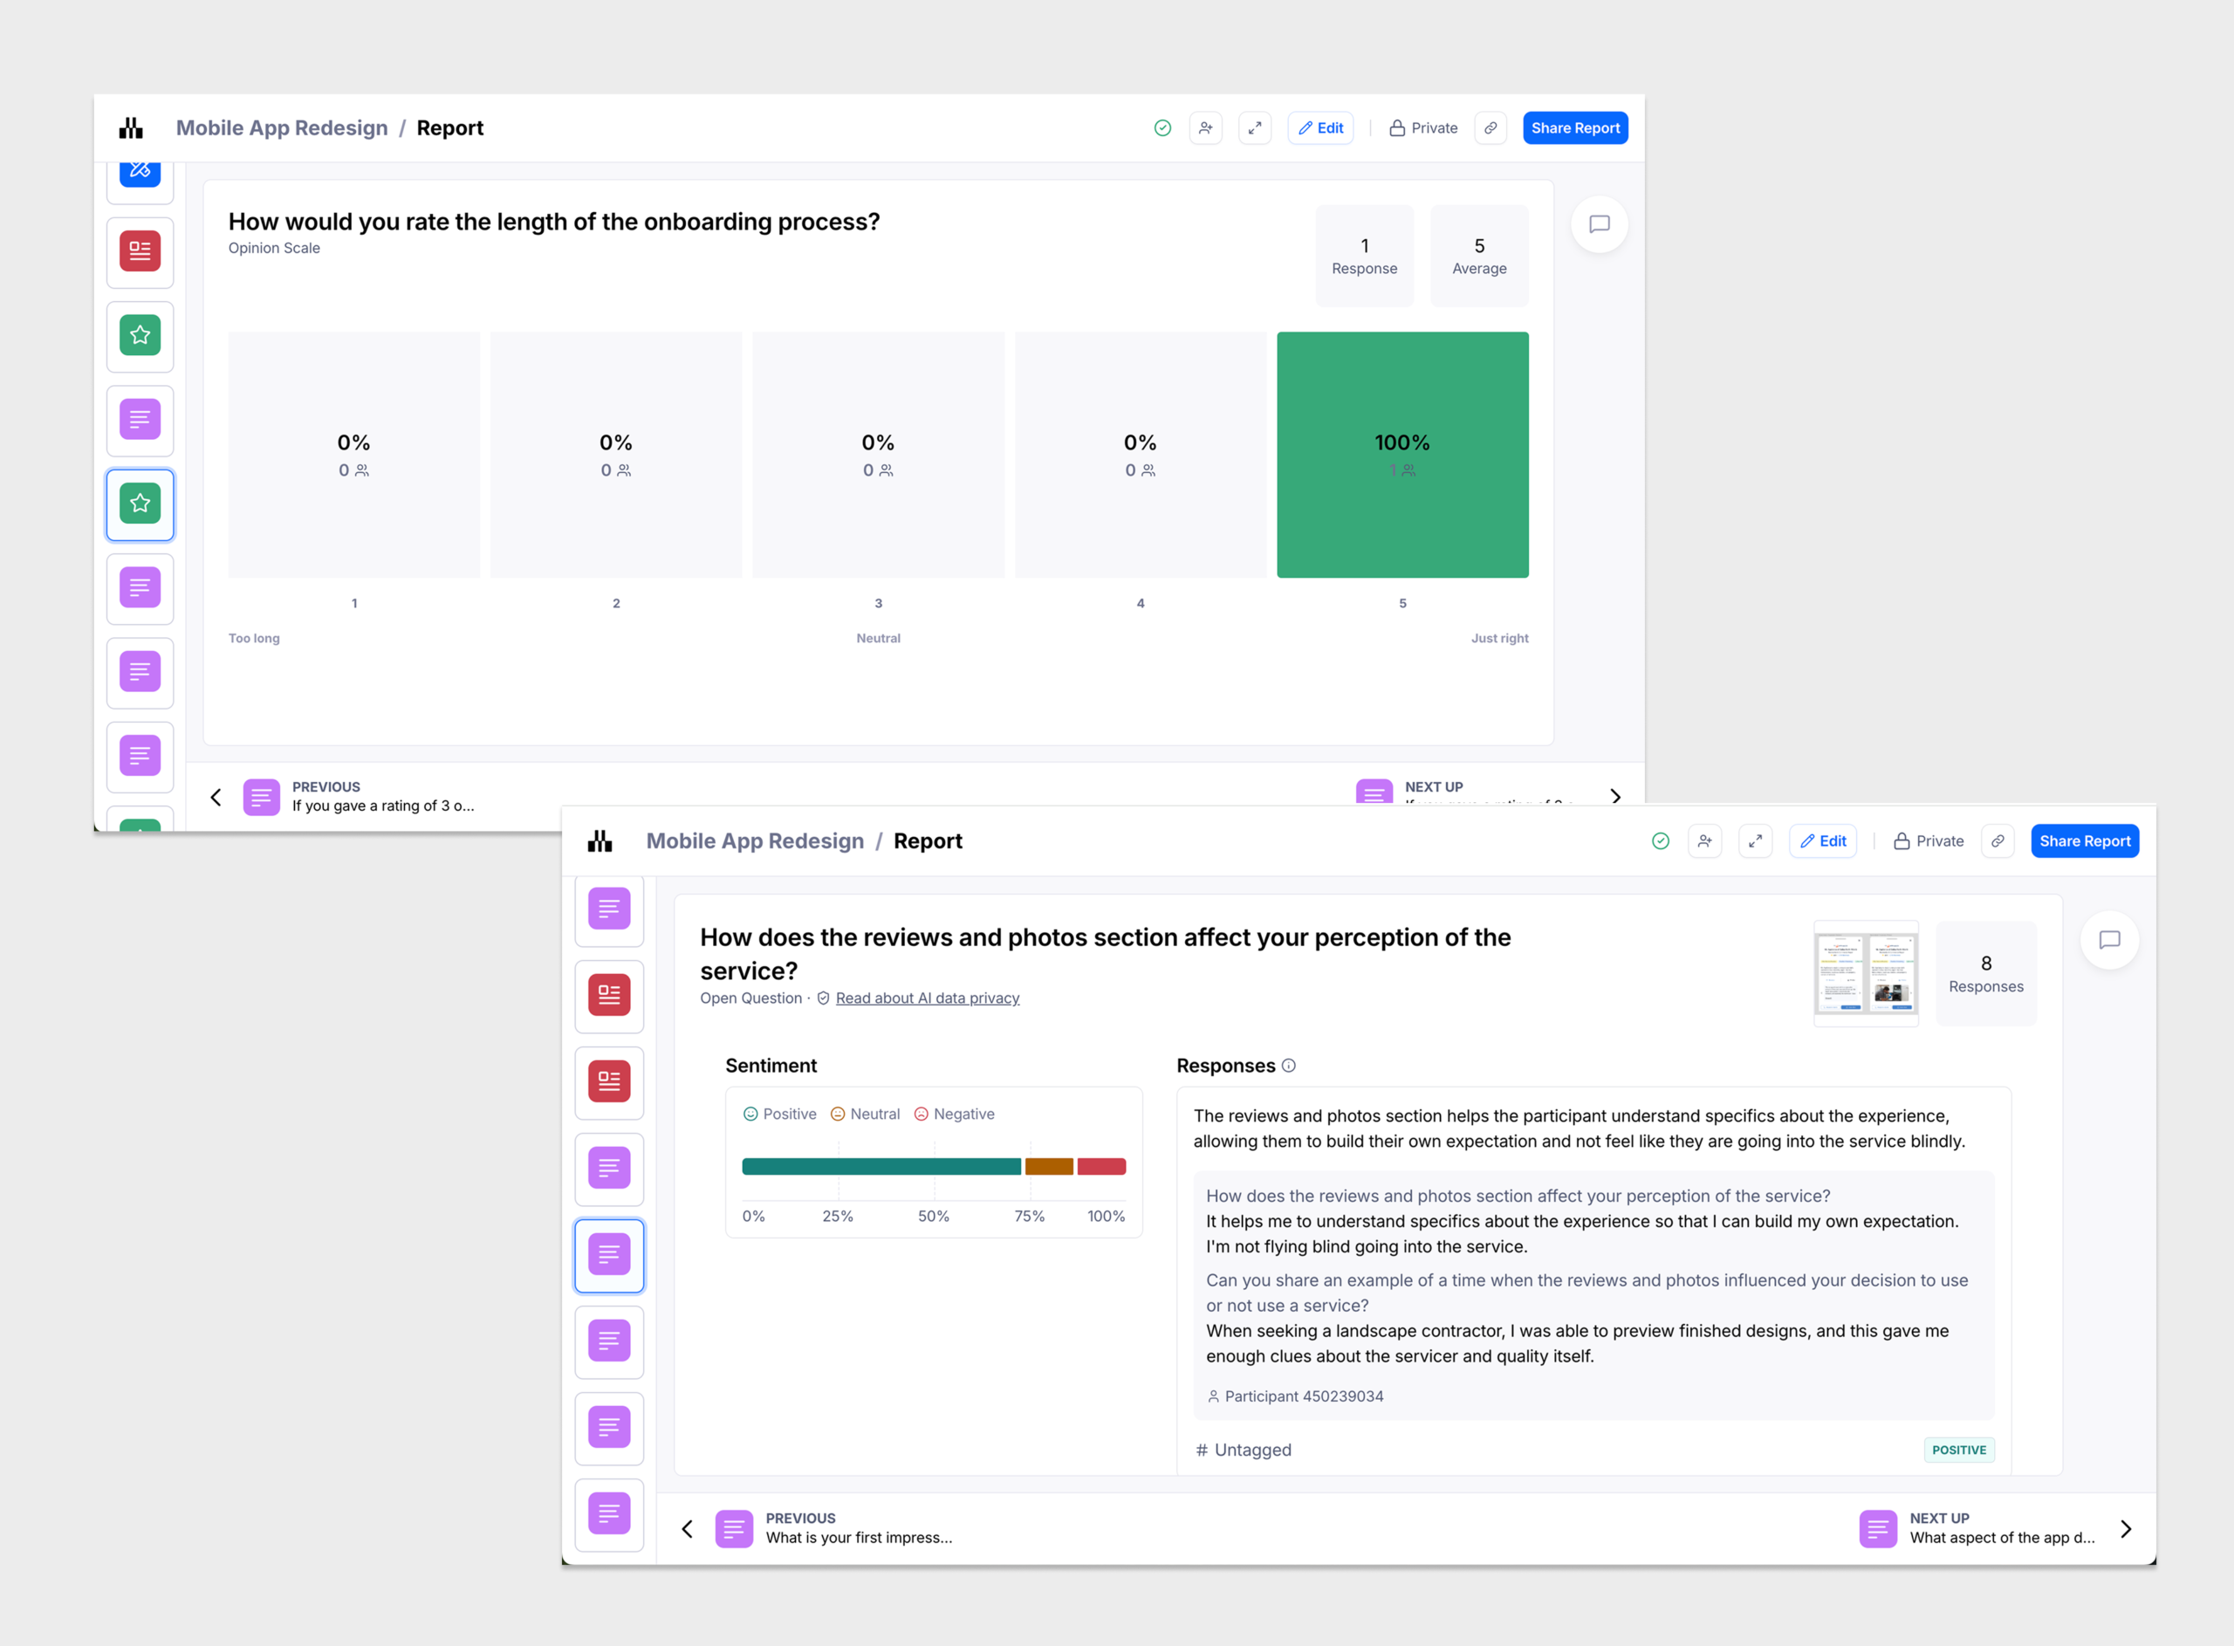This screenshot has height=1646, width=2234.
Task: Toggle Positive sentiment legend filter
Action: click(x=780, y=1114)
